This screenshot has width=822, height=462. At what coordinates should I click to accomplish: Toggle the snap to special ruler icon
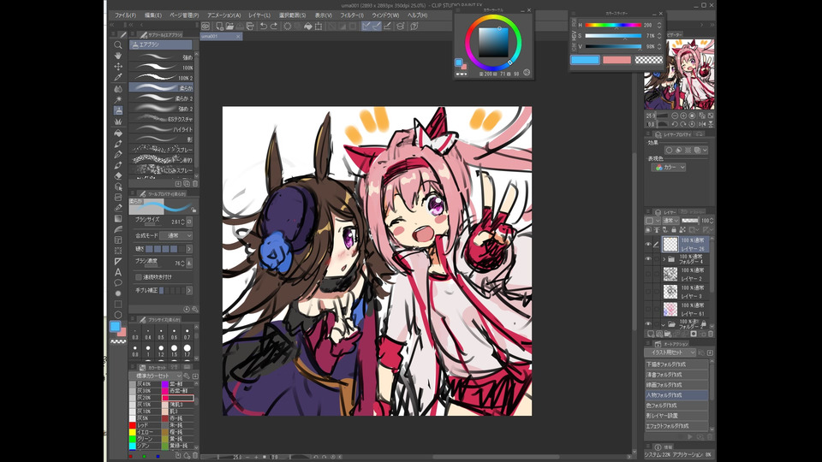coord(377,26)
